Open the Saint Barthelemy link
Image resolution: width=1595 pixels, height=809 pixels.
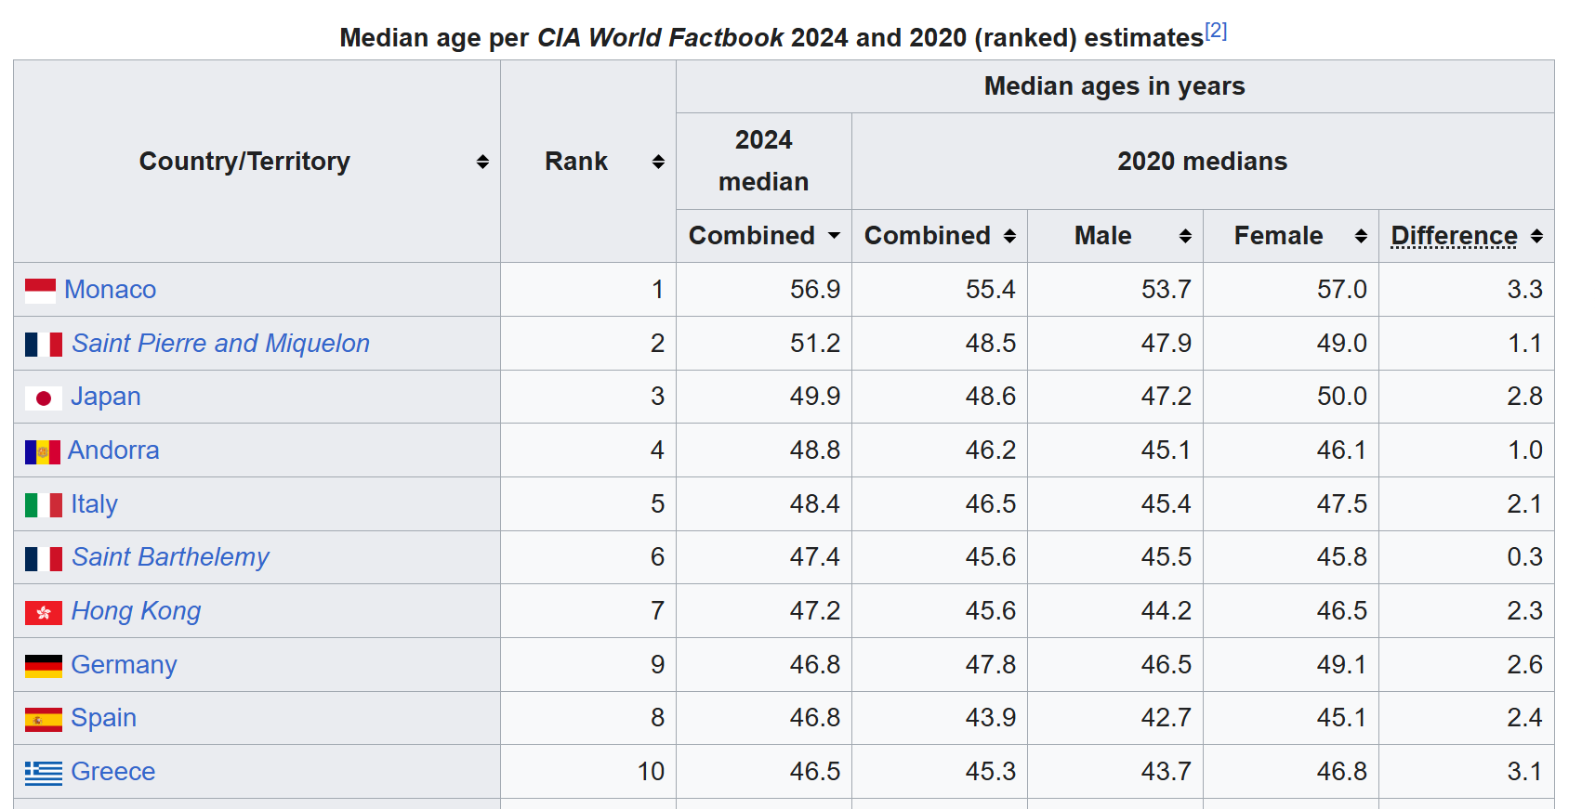170,557
